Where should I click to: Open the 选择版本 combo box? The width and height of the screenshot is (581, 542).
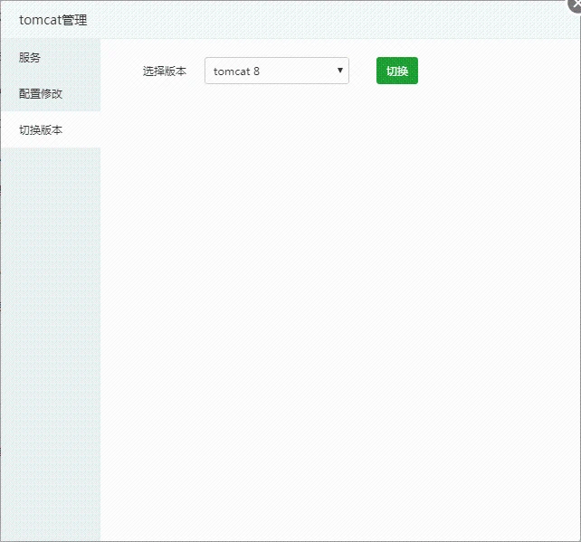point(276,71)
